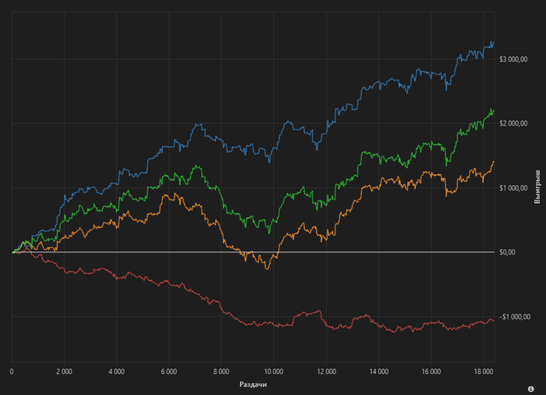Click the $1 000,00 axis label
Viewport: 546px width, 395px height.
point(513,188)
